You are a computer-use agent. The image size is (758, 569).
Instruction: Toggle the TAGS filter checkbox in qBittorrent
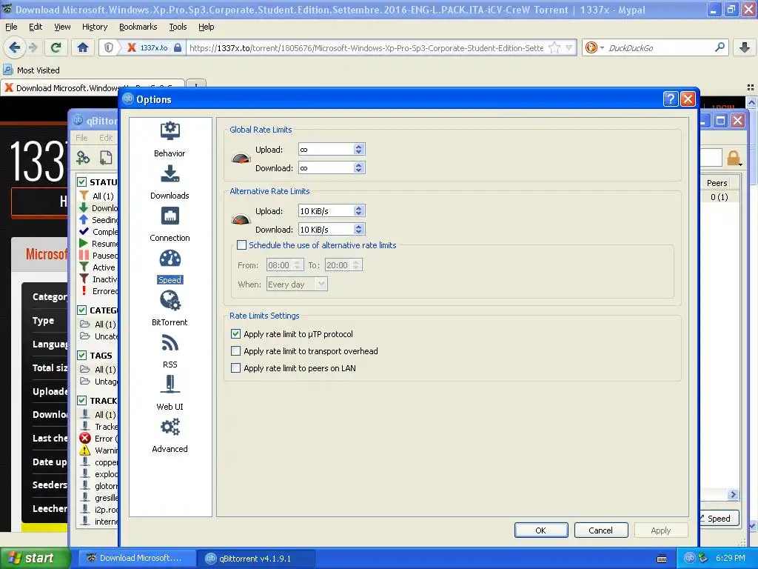[x=81, y=355]
